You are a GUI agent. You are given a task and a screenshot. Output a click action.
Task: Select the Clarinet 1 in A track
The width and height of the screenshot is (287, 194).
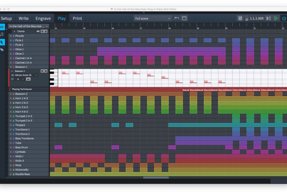(29, 58)
